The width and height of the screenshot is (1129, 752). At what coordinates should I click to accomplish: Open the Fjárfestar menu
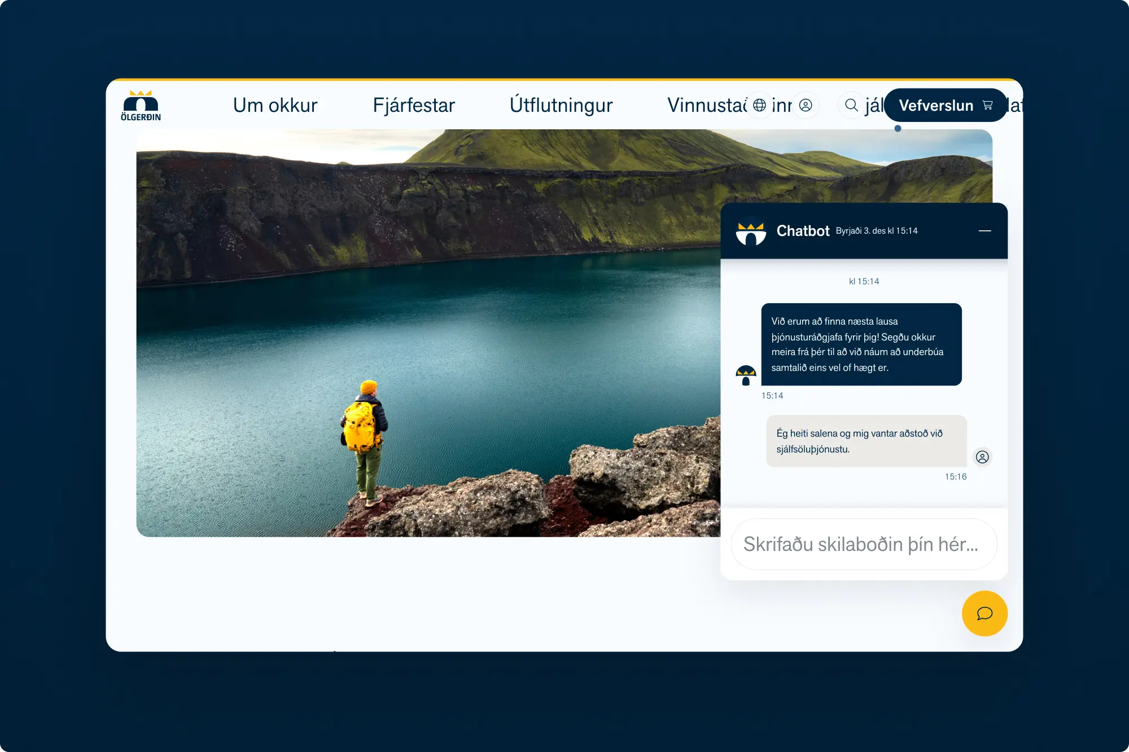(414, 105)
